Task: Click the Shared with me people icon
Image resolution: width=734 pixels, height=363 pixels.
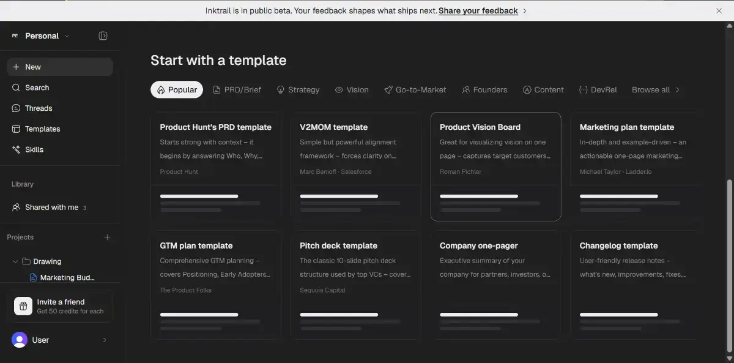Action: (x=16, y=208)
